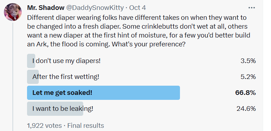This screenshot has height=131, width=271.
Task: Select the "Let me get soaked!" poll option
Action: 141,93
